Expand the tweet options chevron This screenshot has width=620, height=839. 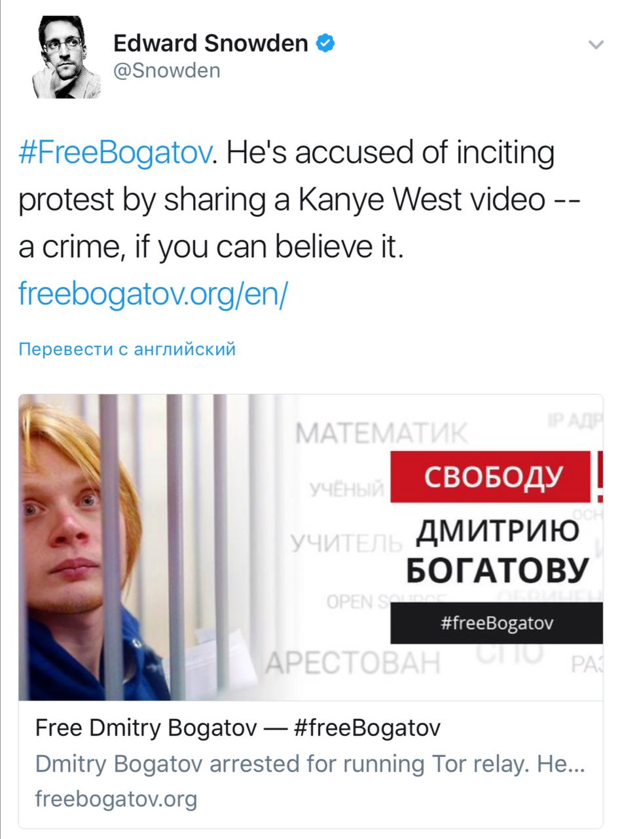click(x=595, y=45)
